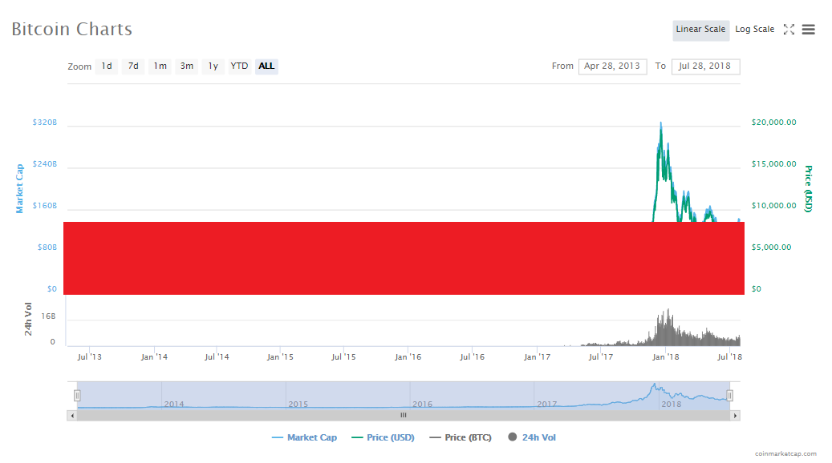Screen dimensions: 832x463
Task: Zoom chart to 7d range
Action: (133, 66)
